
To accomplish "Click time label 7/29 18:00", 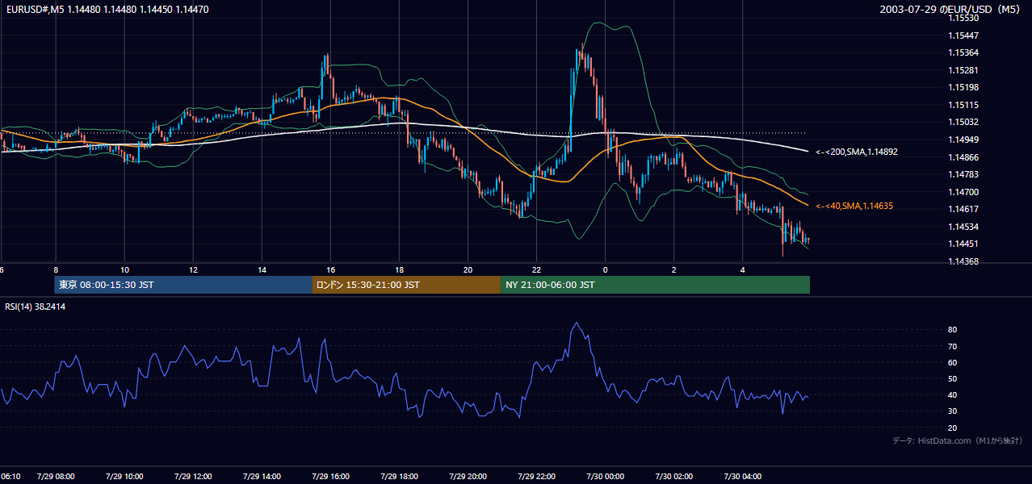I will tap(399, 476).
